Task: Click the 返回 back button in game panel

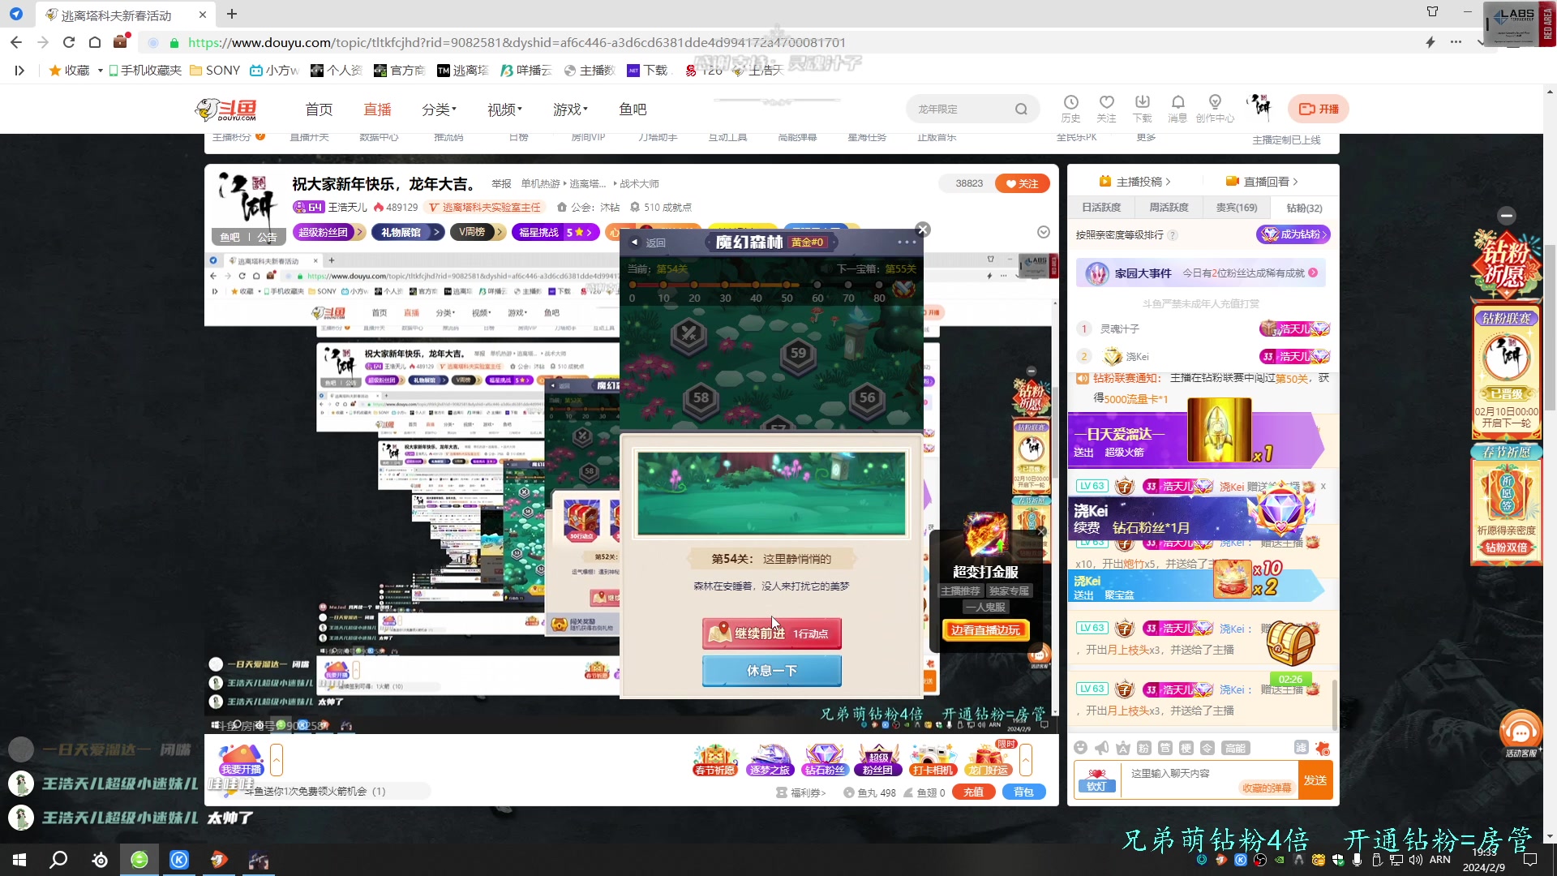Action: (x=649, y=243)
